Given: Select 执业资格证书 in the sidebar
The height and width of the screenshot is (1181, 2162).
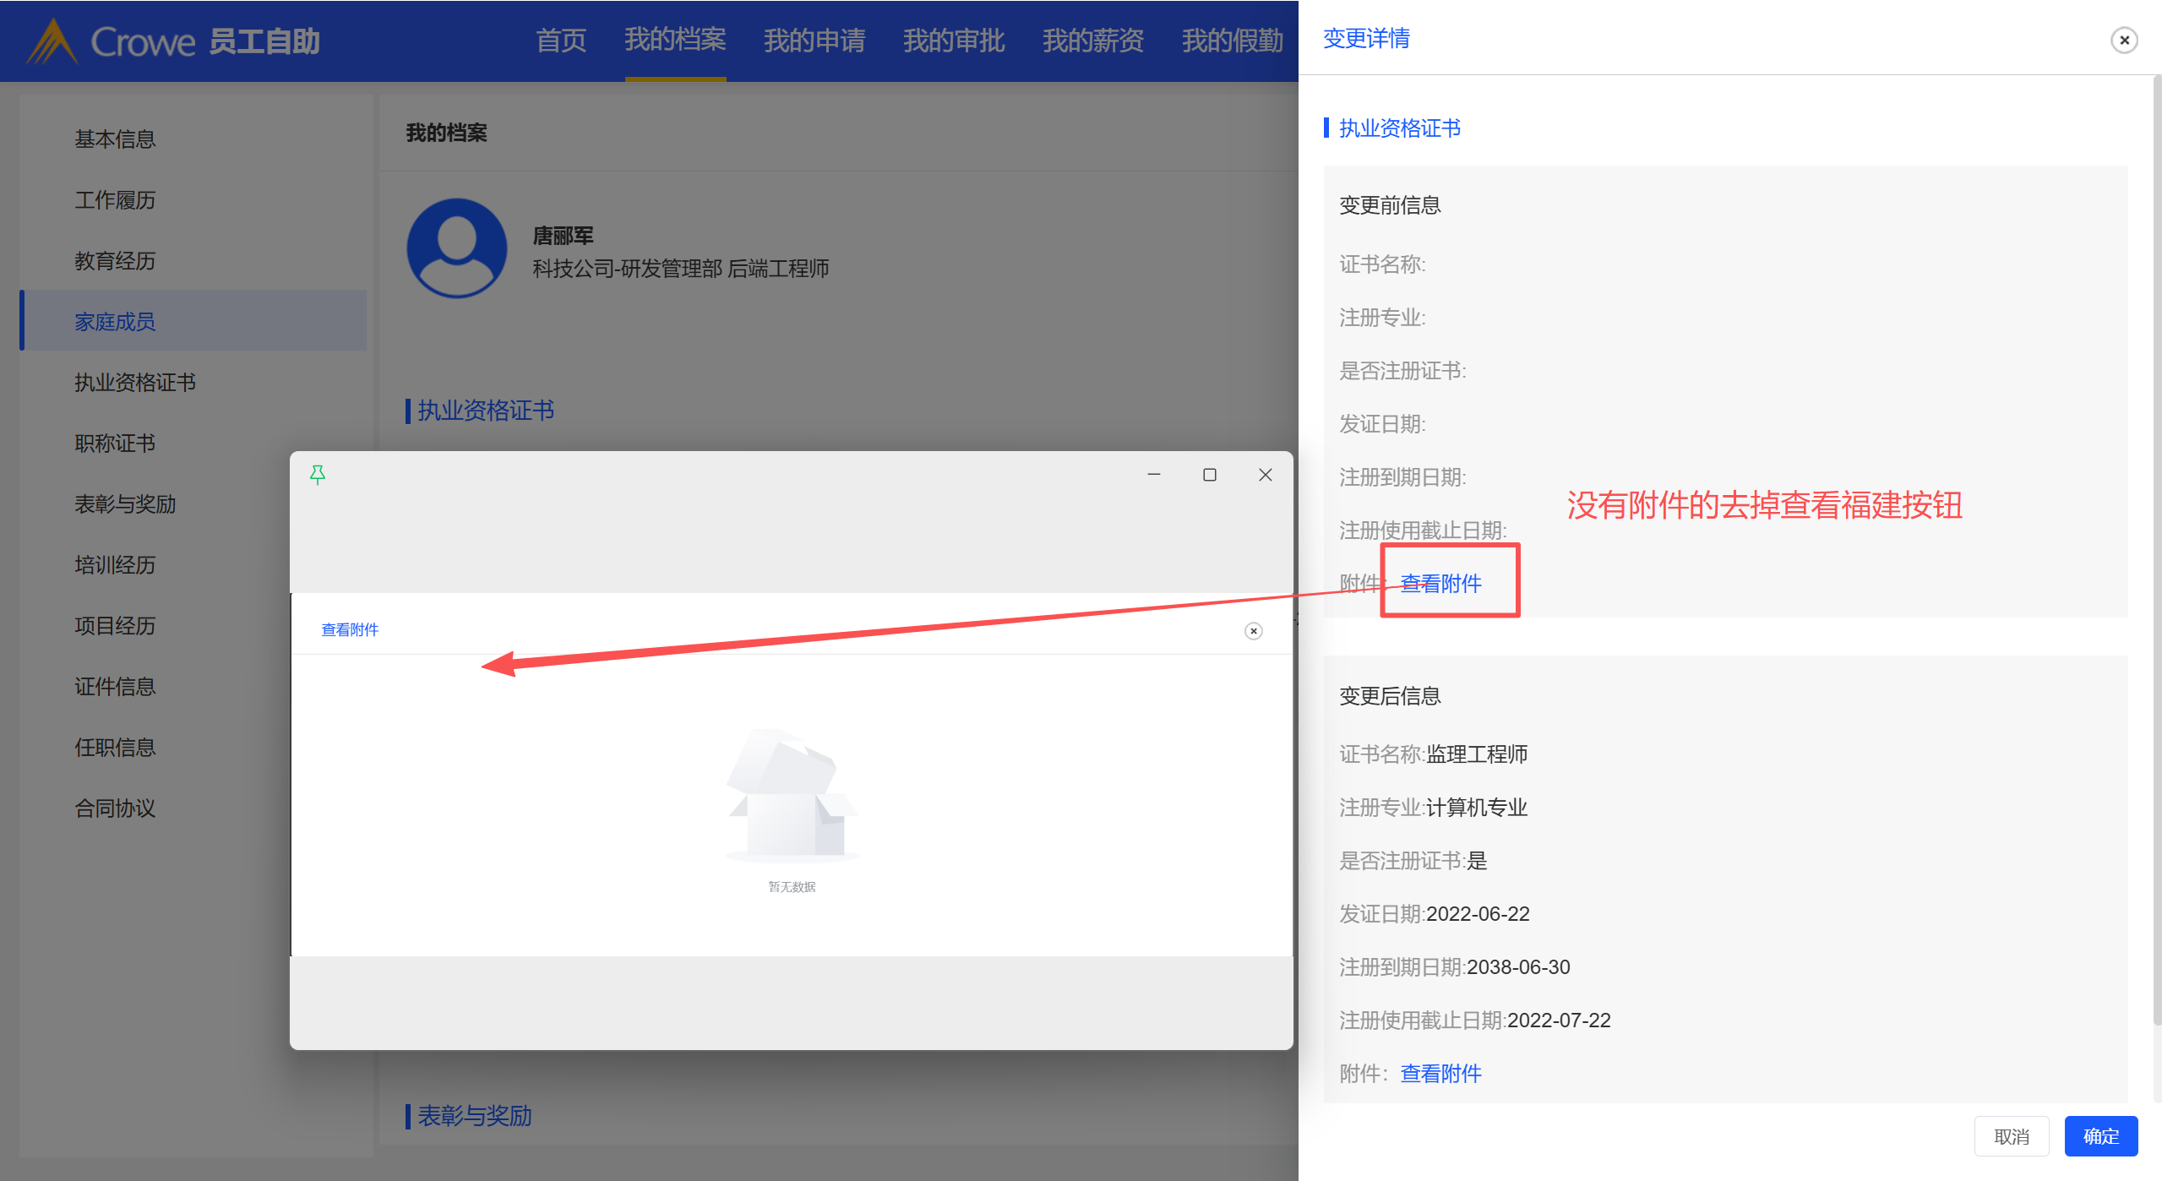Looking at the screenshot, I should coord(135,383).
